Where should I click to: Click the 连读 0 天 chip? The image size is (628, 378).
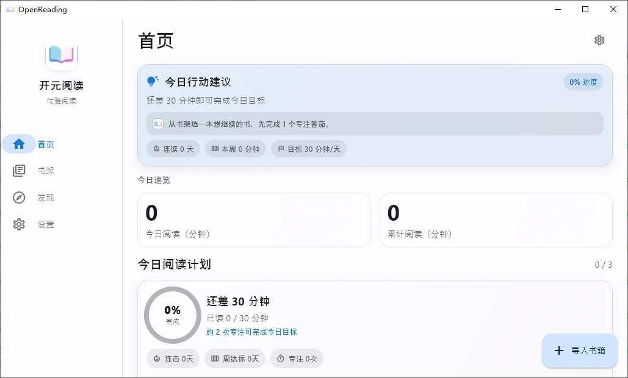(173, 149)
